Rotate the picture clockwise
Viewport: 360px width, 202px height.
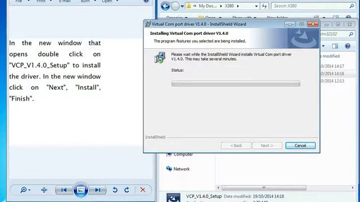click(127, 190)
